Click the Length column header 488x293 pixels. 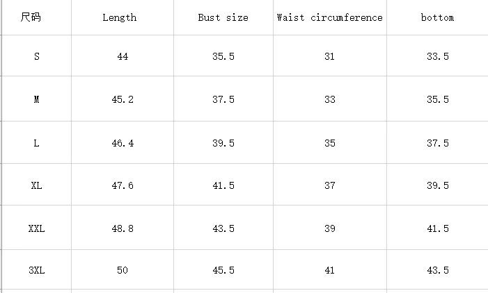tap(119, 17)
